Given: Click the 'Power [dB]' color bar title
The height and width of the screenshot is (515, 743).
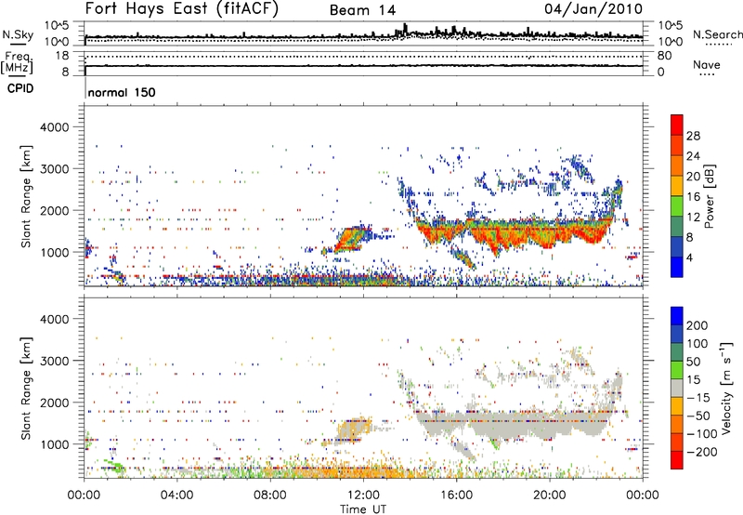Looking at the screenshot, I should 709,196.
